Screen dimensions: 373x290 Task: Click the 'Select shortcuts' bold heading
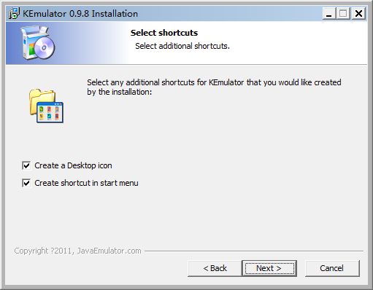[x=164, y=33]
